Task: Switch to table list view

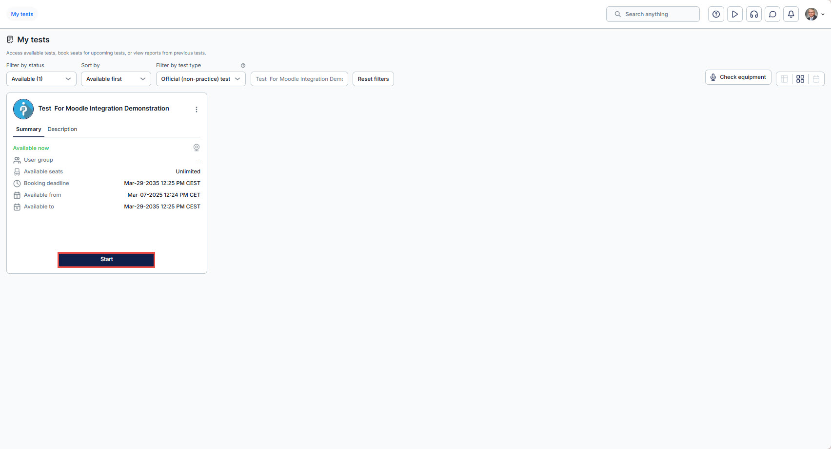Action: coord(784,79)
